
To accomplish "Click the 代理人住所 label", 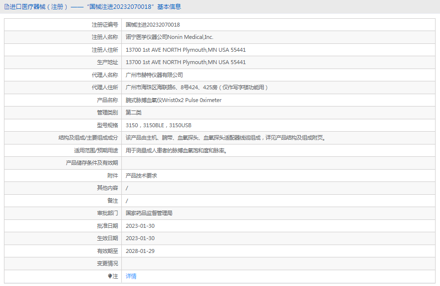I will [105, 87].
